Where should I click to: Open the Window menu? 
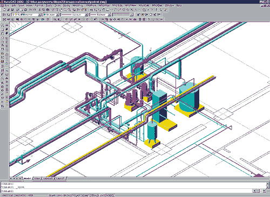[x=170, y=5]
